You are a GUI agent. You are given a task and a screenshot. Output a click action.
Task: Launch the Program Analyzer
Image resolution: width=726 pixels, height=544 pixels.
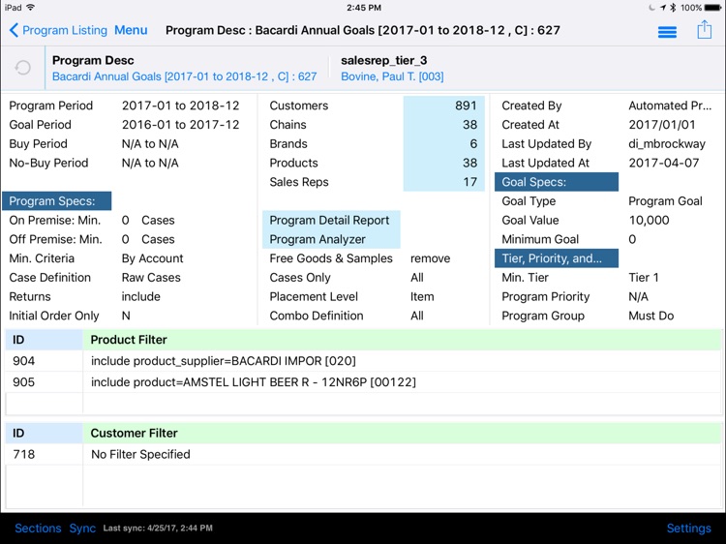coord(318,239)
